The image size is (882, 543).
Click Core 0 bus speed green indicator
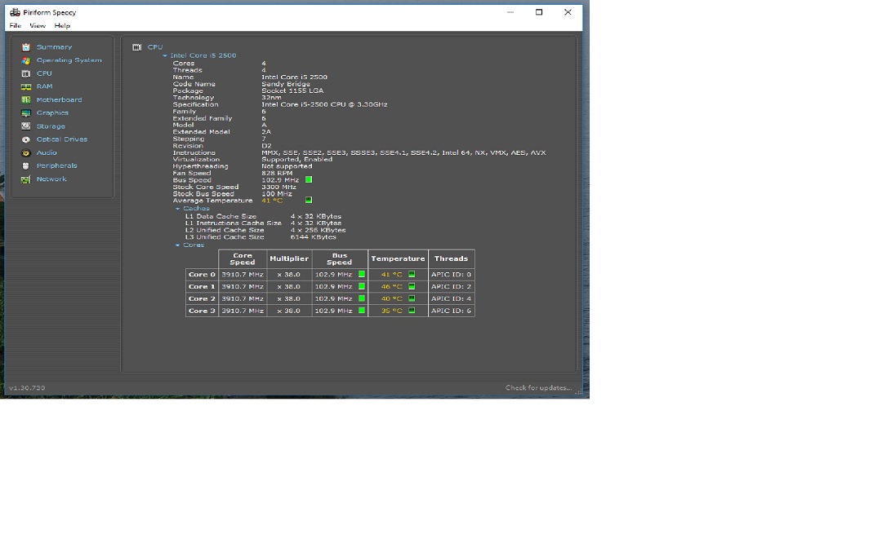(362, 275)
